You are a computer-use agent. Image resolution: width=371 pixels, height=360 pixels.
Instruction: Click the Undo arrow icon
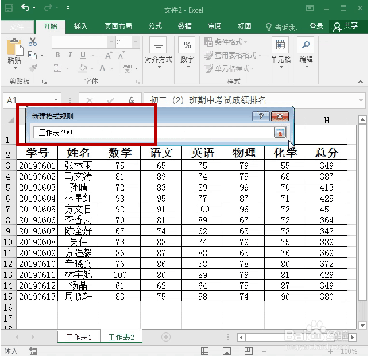tap(25, 8)
